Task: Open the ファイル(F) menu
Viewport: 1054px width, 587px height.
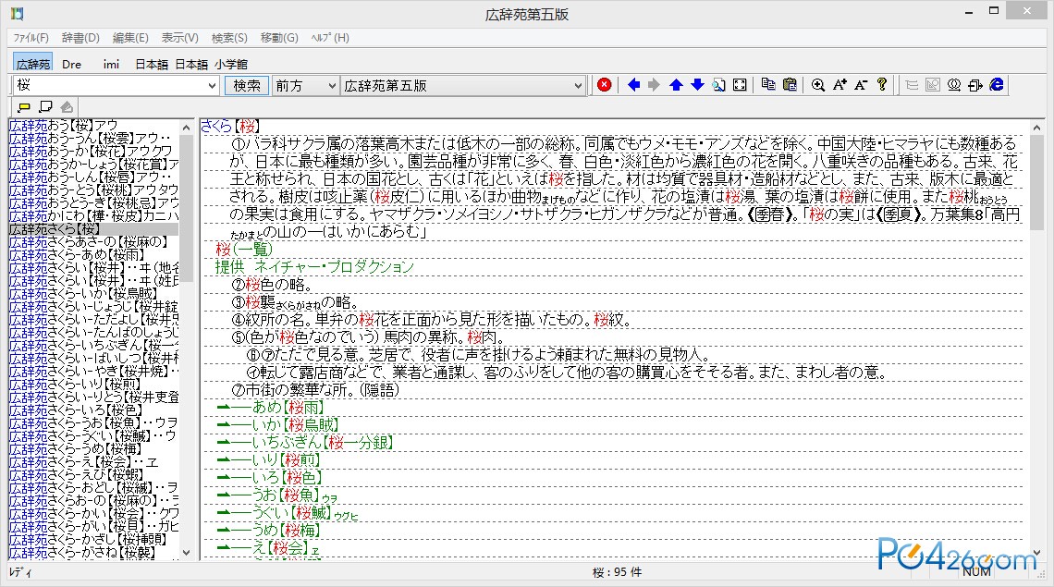Action: click(x=31, y=38)
